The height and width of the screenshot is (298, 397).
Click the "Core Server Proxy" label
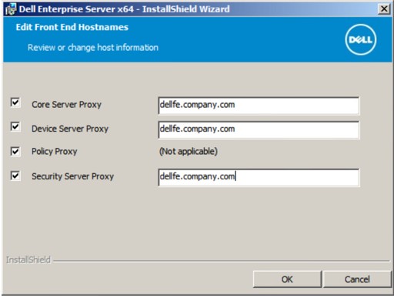click(x=66, y=105)
